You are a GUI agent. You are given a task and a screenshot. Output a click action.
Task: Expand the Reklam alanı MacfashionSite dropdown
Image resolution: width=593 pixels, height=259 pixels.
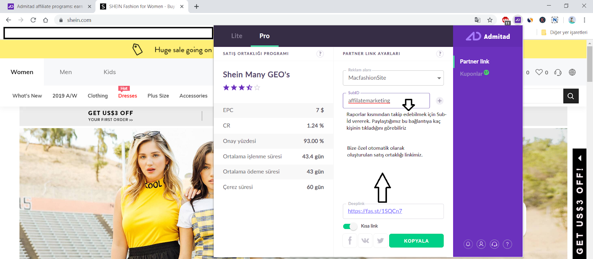[393, 78]
